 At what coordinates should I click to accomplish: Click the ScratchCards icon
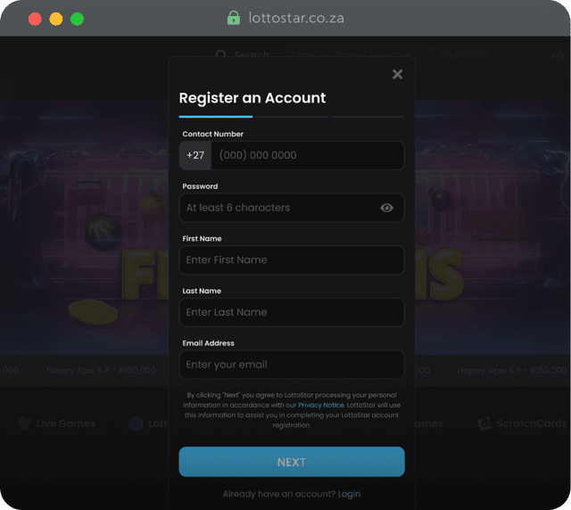click(x=484, y=424)
